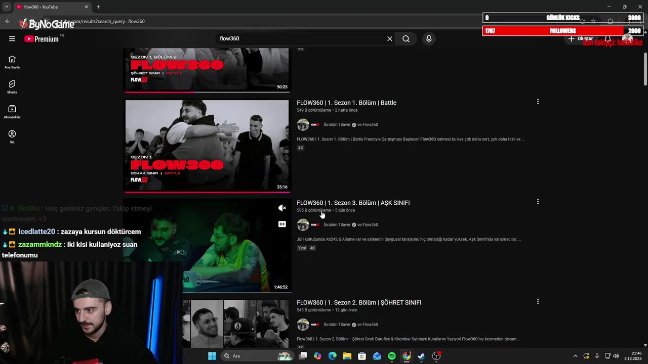Open İbrahim Tilaver channel under Battle video

point(337,125)
